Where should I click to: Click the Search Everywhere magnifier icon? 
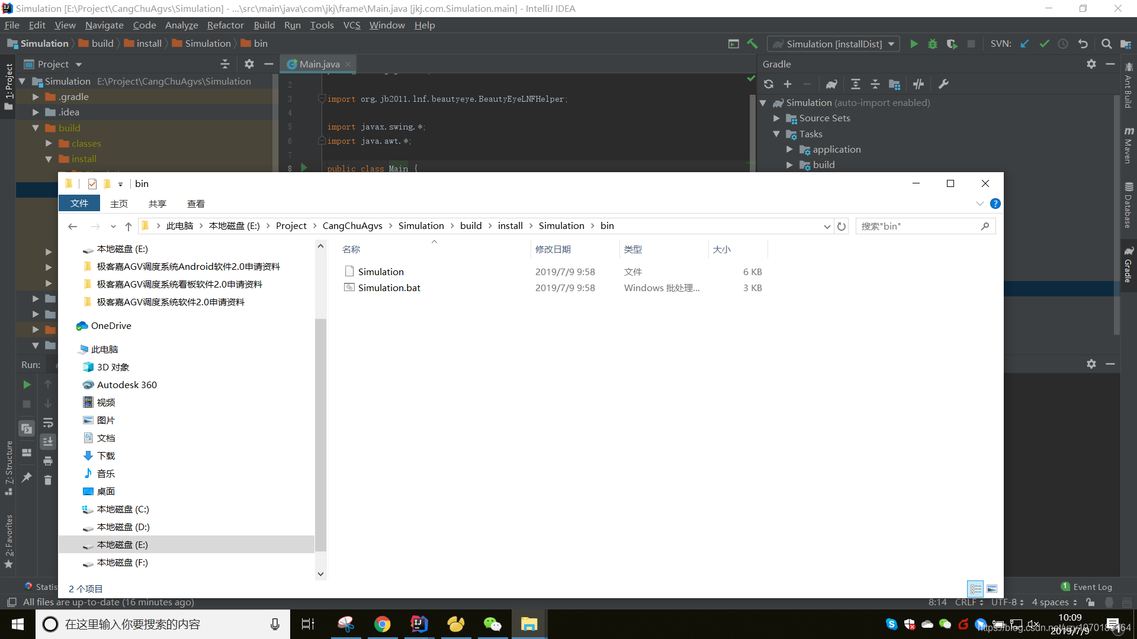click(x=1106, y=44)
